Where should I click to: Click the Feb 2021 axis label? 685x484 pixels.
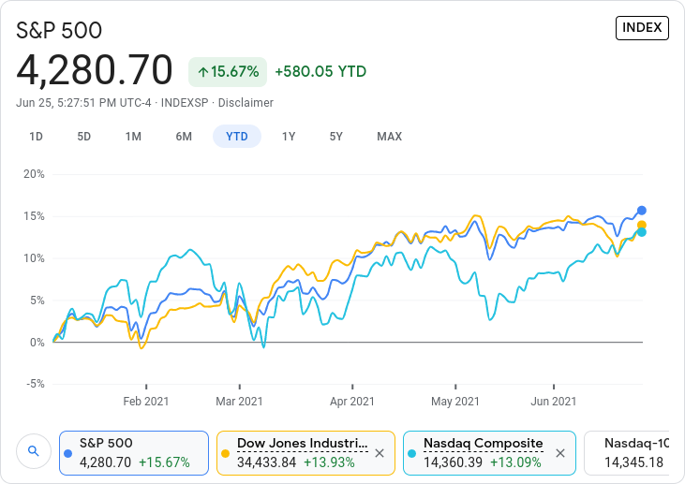coord(146,402)
